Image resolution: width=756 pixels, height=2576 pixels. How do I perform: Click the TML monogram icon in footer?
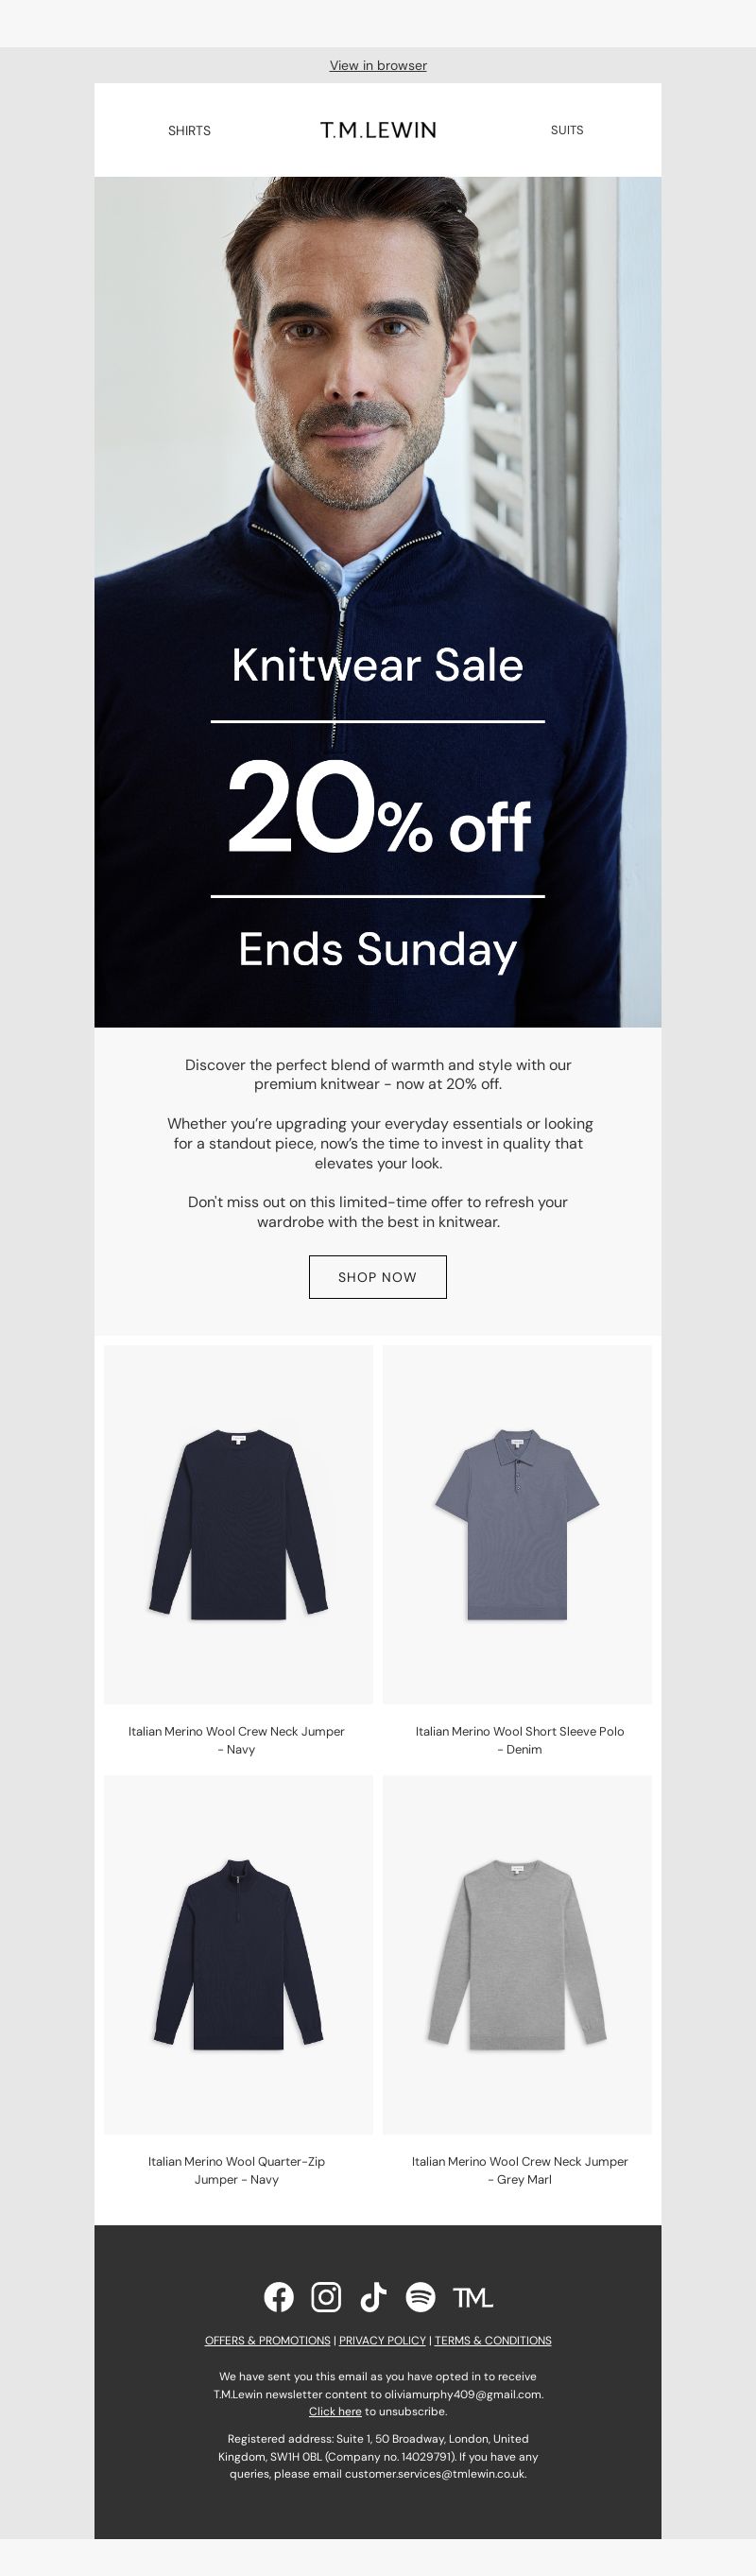click(473, 2297)
